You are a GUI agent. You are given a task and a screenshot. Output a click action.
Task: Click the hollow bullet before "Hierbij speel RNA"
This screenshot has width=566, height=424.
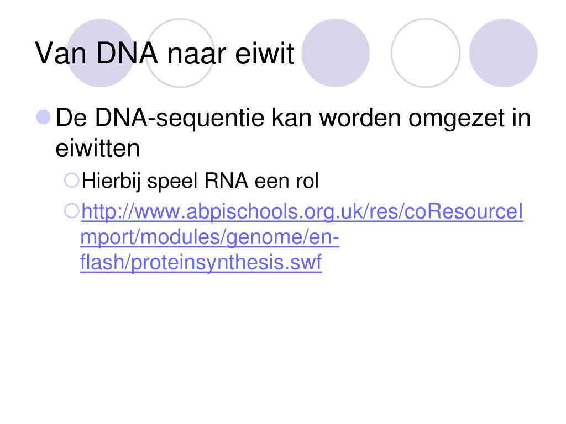tap(71, 181)
